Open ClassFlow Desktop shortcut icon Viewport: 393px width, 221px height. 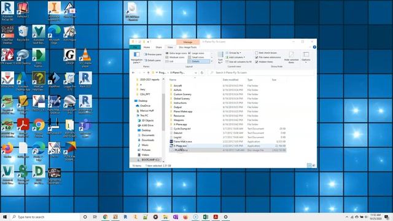point(7,34)
